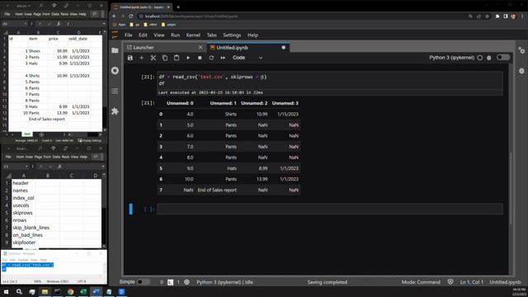
Task: Add a new sheet in the top Excel window
Action: coord(41,134)
